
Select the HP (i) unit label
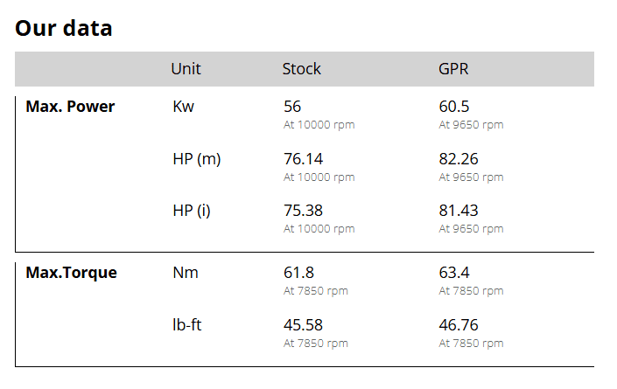coord(192,211)
